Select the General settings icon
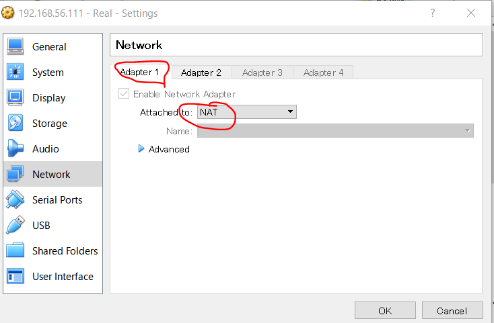 (x=15, y=46)
